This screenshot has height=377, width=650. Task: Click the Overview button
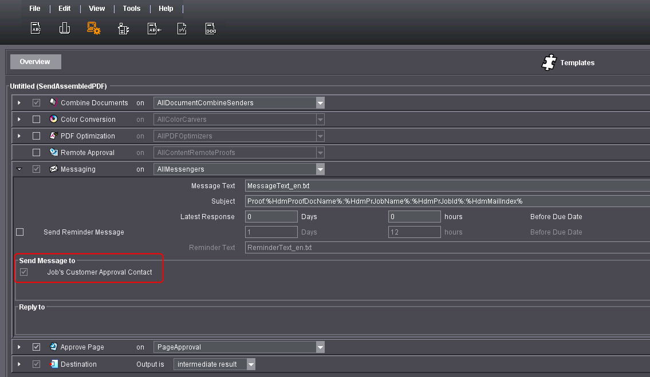[x=35, y=62]
